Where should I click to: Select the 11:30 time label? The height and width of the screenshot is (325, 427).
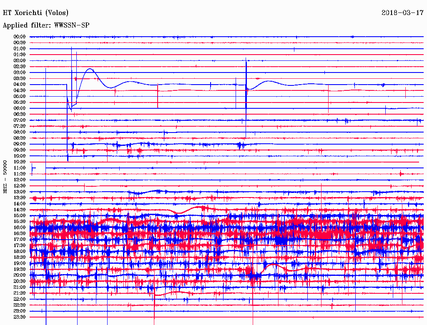tap(20, 174)
